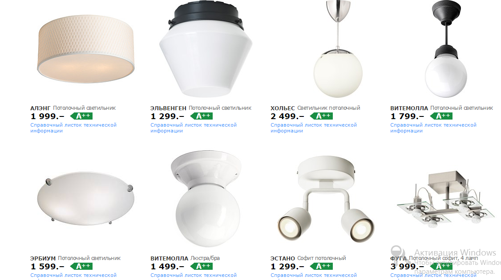Image resolution: width=501 pixels, height=280 pixels.
Task: Click the A++ energy label next to ФУГА price
Action: click(441, 266)
